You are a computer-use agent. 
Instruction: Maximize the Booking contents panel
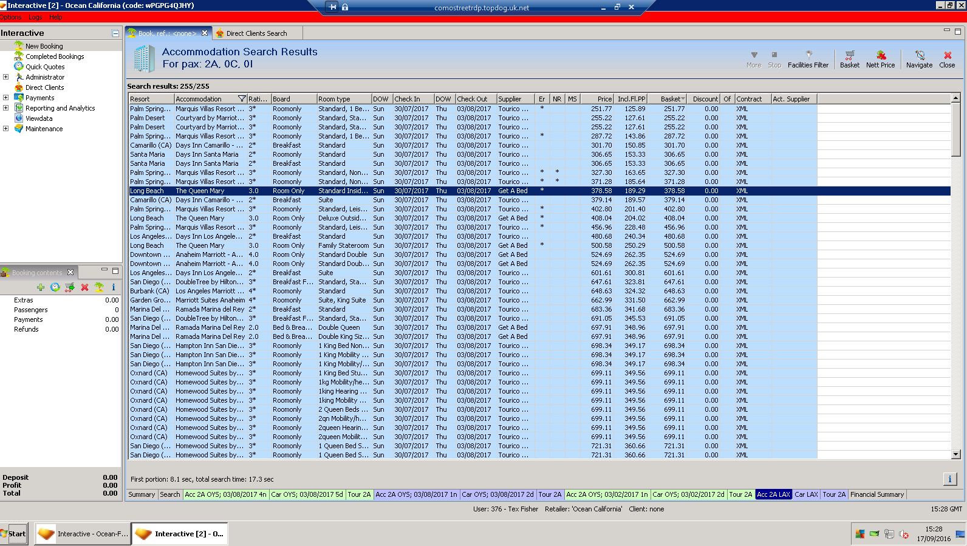115,270
